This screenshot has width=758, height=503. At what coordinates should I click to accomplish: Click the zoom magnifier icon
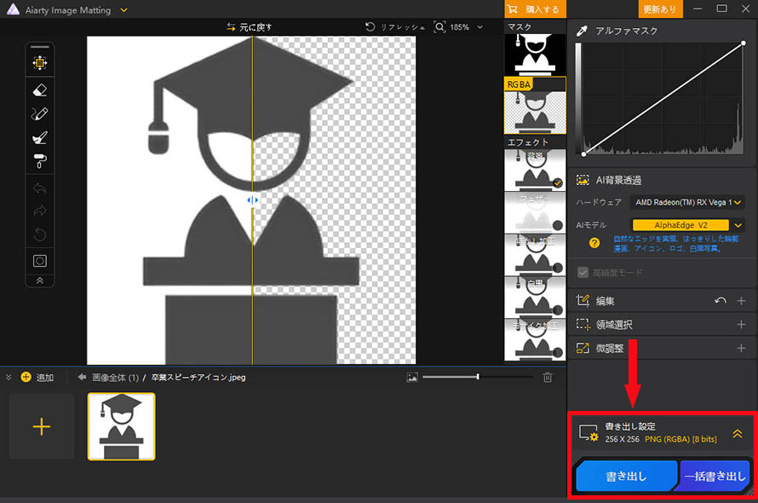(439, 26)
